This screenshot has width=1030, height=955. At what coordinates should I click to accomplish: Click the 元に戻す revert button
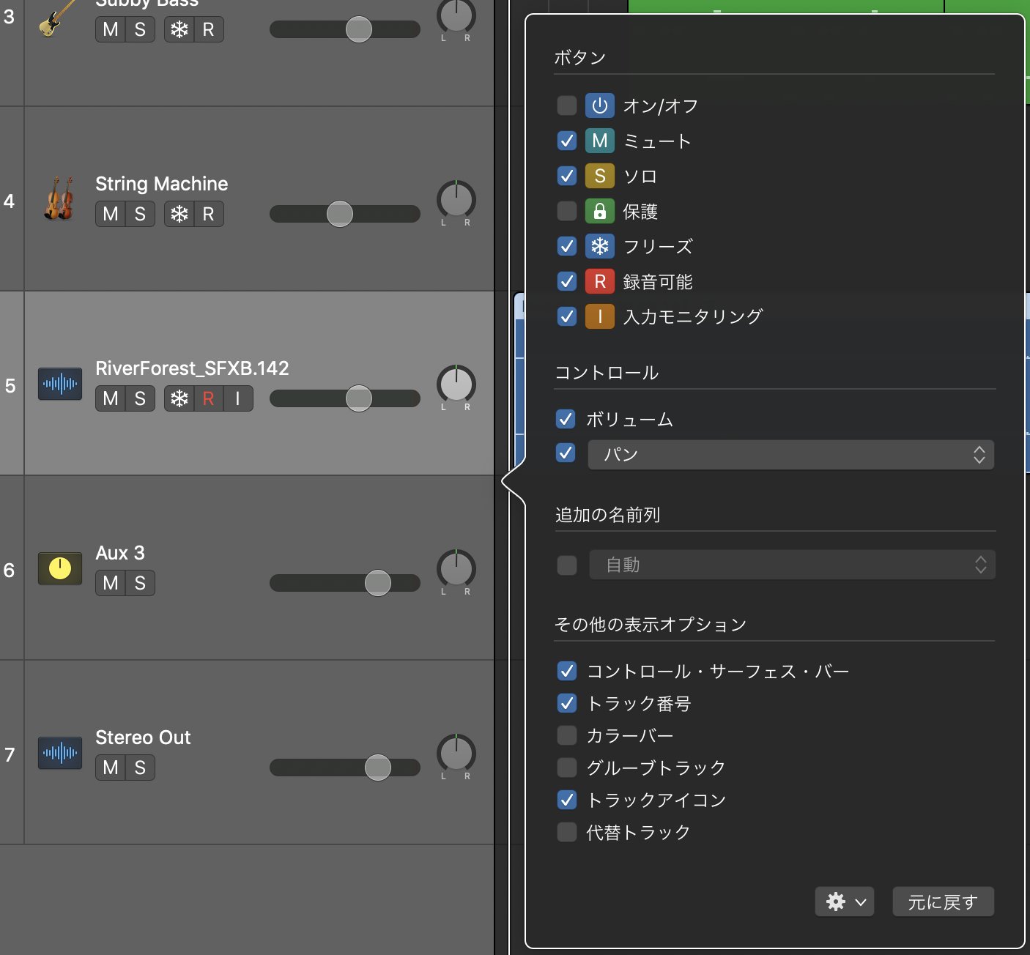(x=943, y=902)
